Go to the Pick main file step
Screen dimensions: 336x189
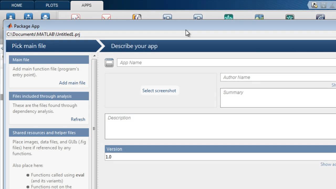[29, 46]
